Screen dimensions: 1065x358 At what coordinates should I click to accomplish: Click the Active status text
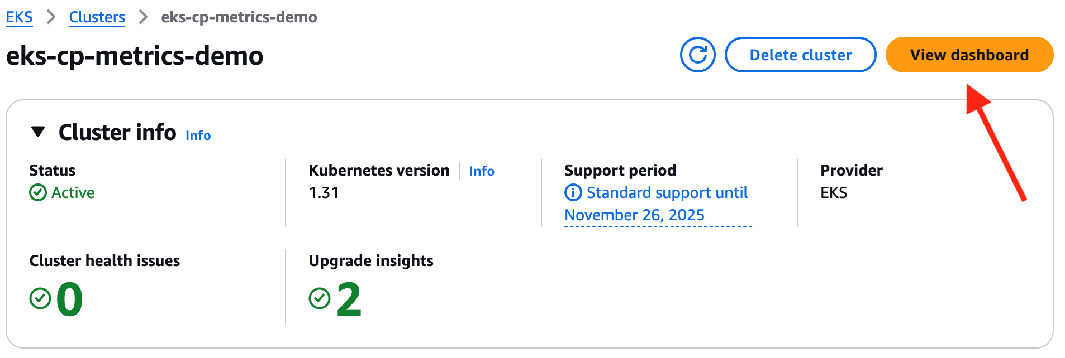click(72, 192)
